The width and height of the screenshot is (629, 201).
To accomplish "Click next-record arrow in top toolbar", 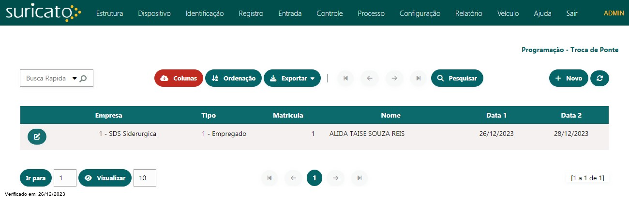I will [394, 78].
